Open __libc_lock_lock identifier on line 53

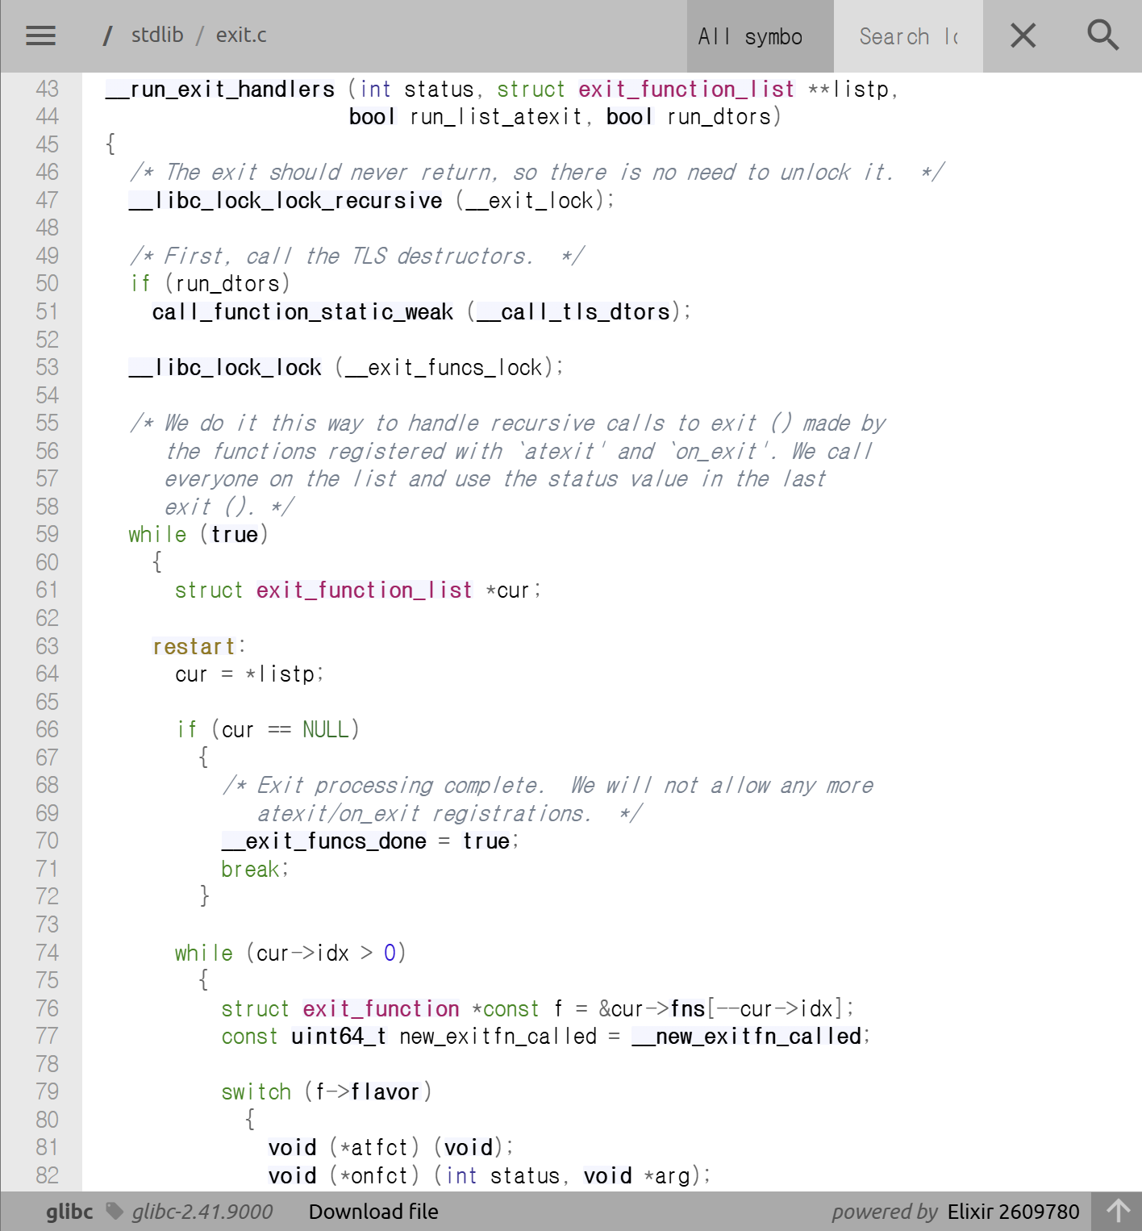(225, 367)
